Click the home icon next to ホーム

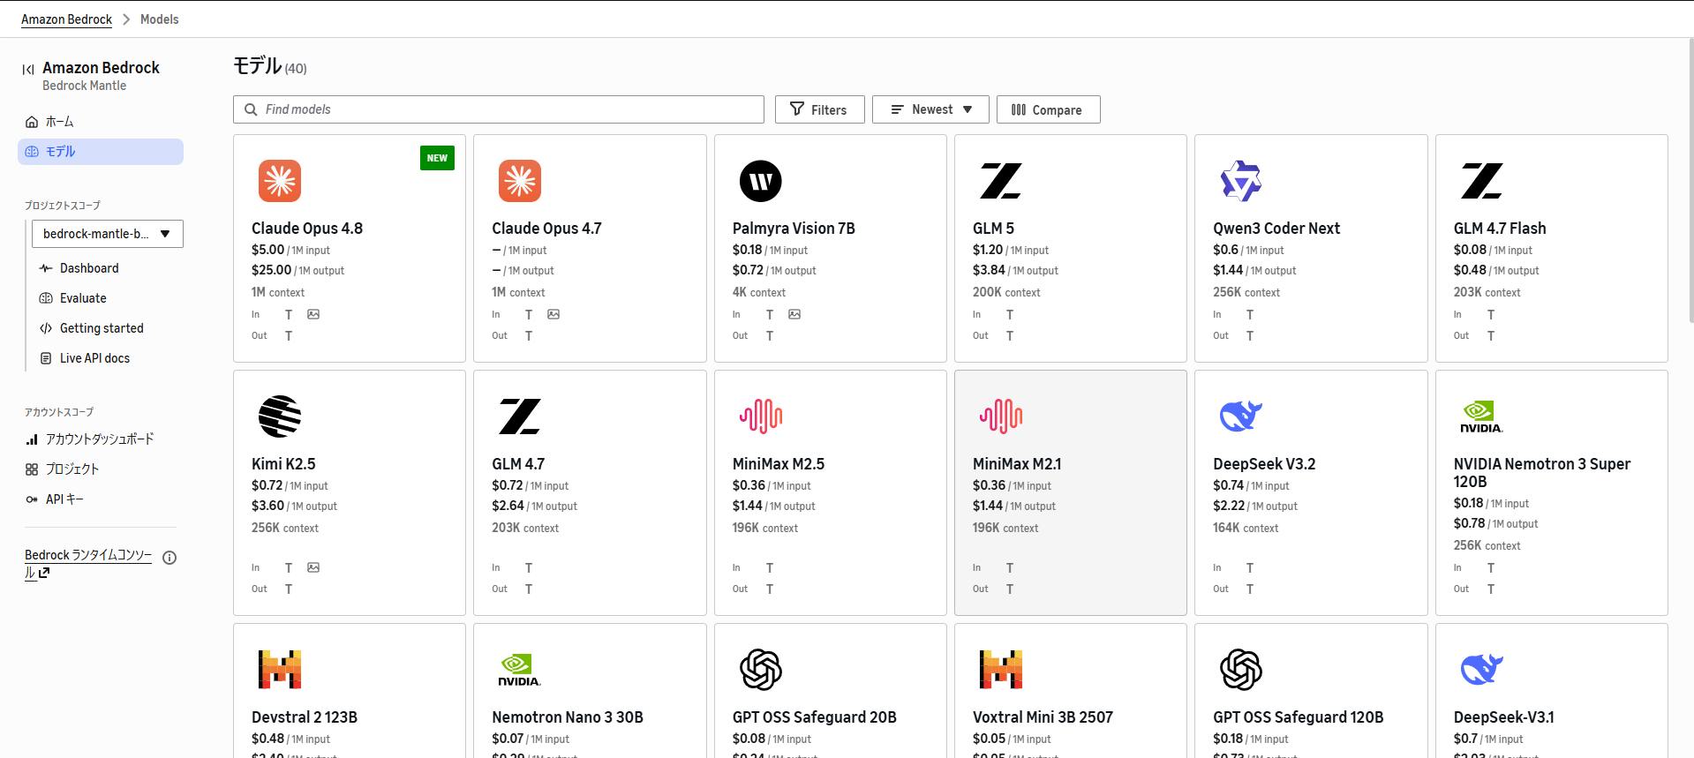tap(32, 122)
